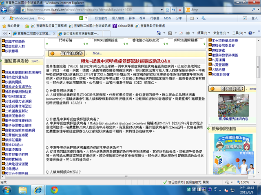Viewport: 261px width, 195px height.
Task: Close the 宜蘭縣二城國小 tab with its X
Action: tap(54, 33)
